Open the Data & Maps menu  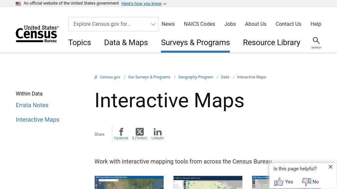click(x=126, y=43)
